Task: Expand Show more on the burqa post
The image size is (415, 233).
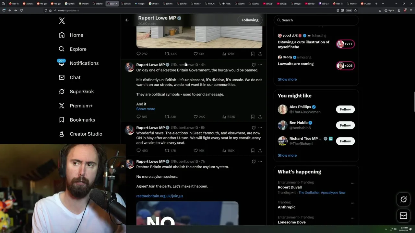Action: click(x=146, y=109)
